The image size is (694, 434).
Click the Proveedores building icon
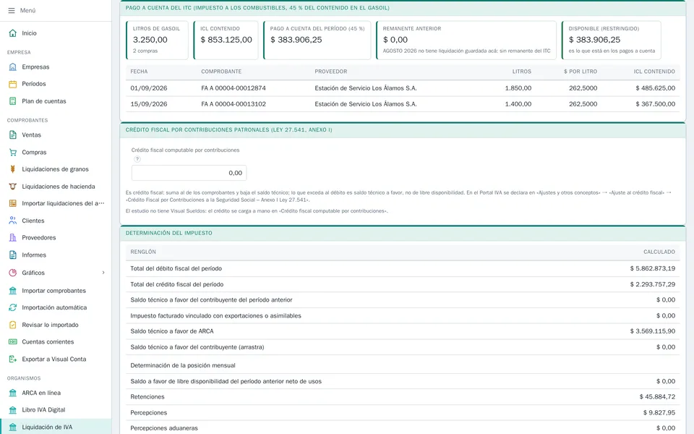[13, 238]
